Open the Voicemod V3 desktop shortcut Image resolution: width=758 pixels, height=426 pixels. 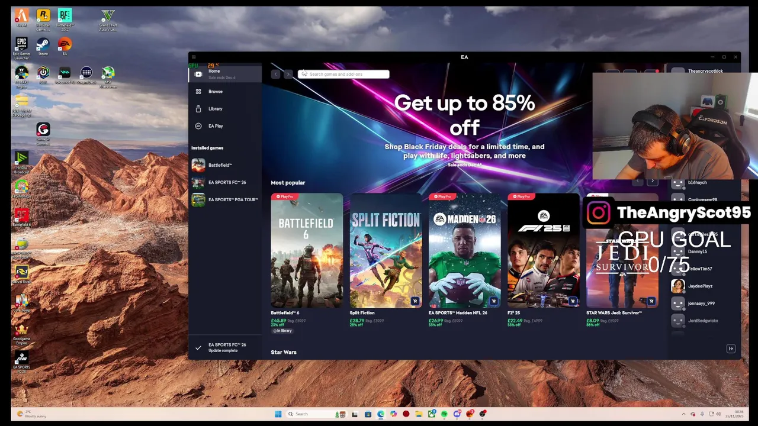65,75
